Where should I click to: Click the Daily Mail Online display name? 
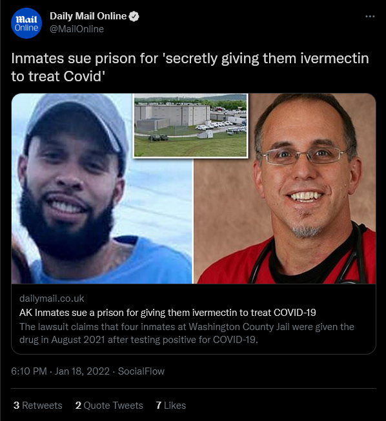[88, 16]
